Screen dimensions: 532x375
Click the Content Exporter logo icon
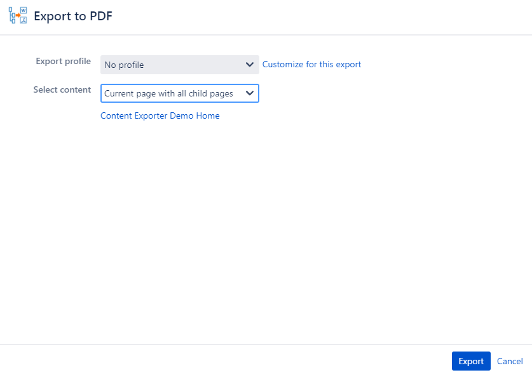pos(18,16)
